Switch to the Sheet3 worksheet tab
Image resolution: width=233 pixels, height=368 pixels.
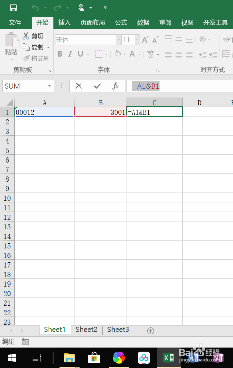coord(118,329)
